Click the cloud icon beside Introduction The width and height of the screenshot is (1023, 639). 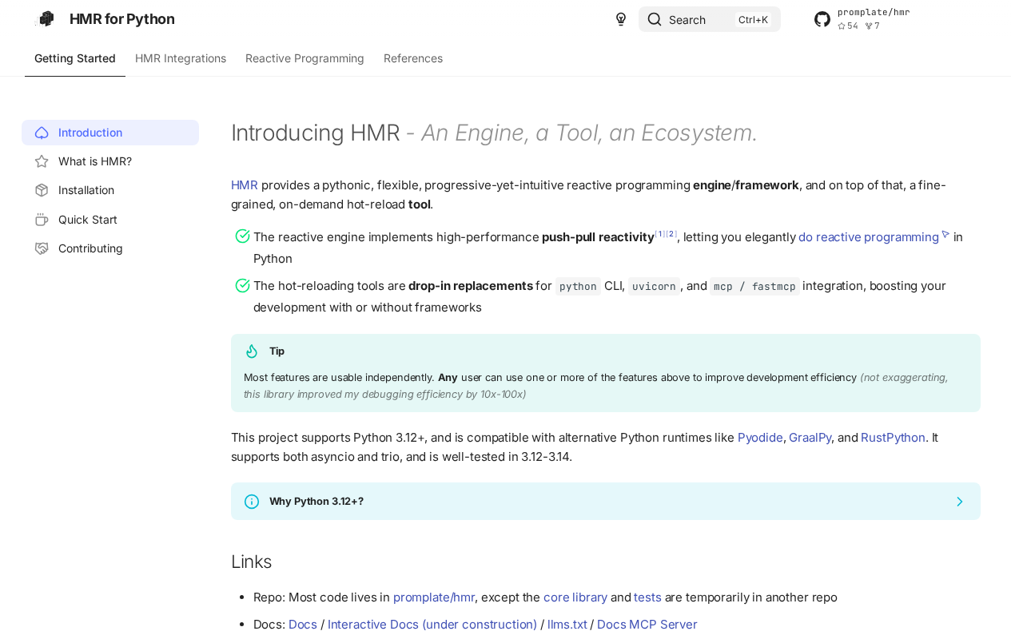(x=42, y=133)
